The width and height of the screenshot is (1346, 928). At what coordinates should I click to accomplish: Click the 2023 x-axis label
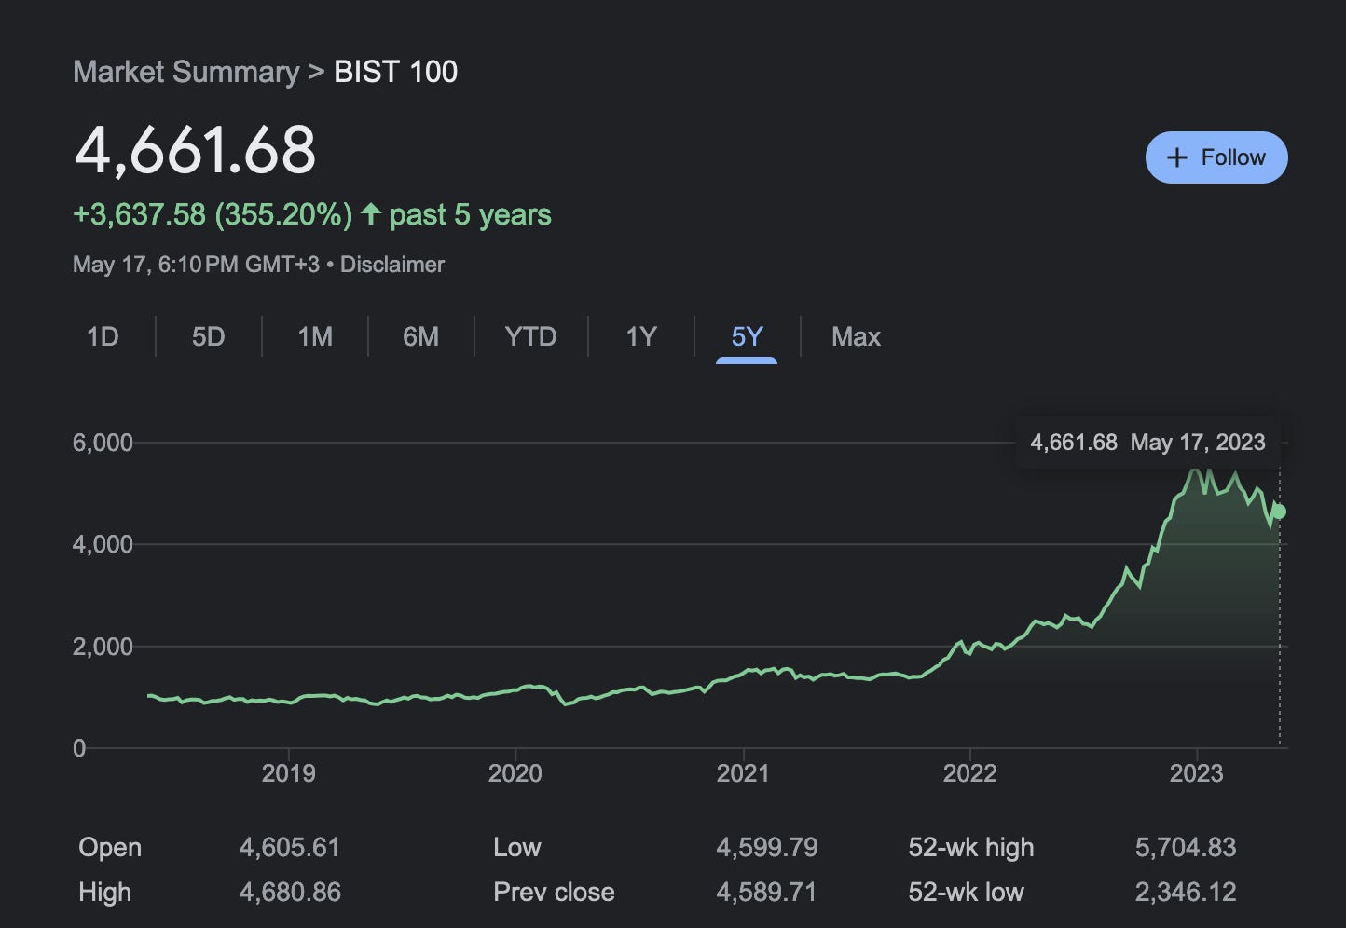pos(1197,773)
